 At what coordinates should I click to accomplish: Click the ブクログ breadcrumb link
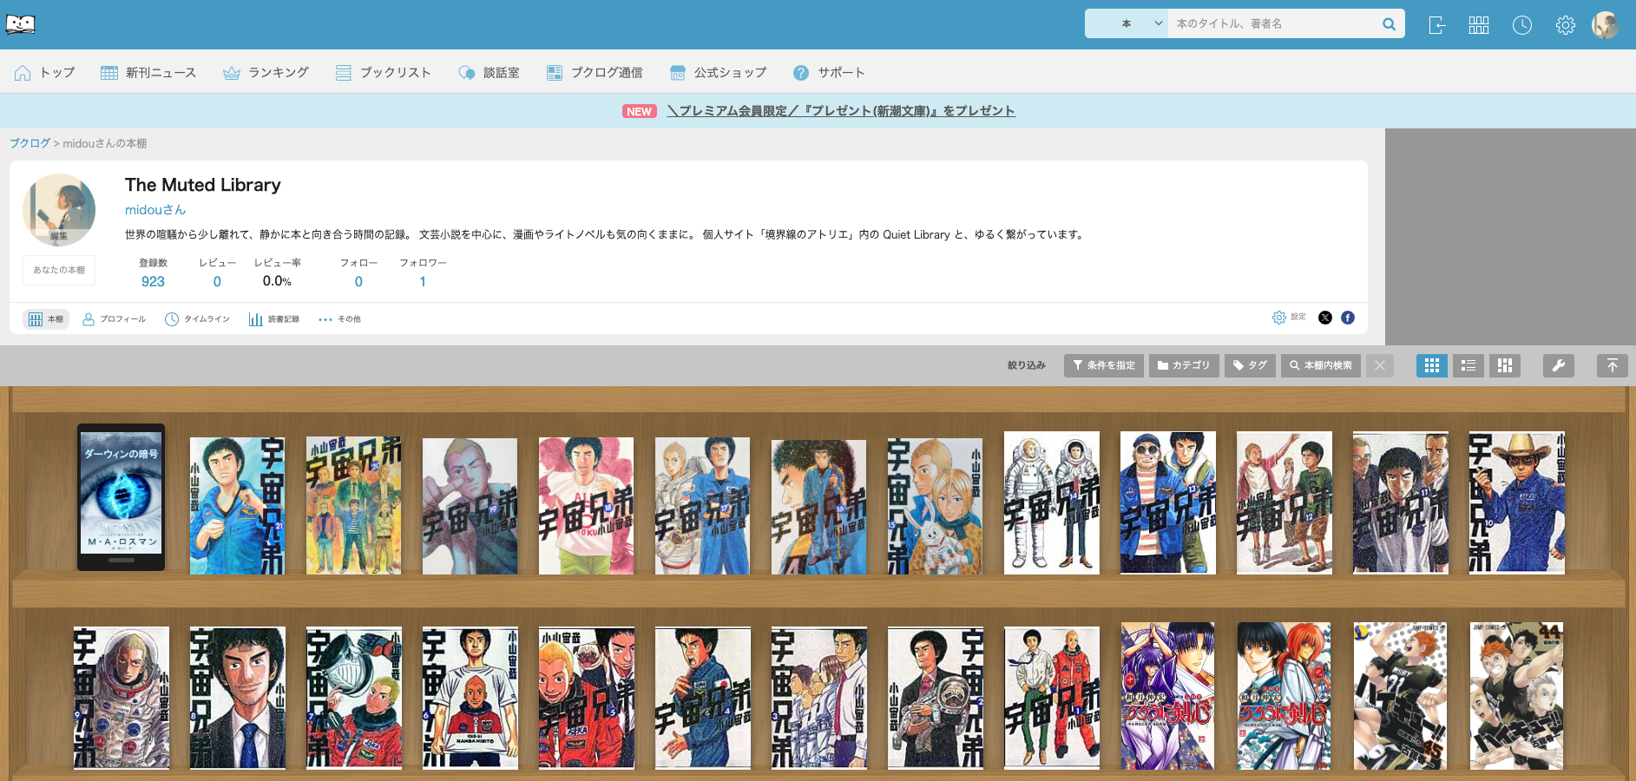tap(30, 143)
